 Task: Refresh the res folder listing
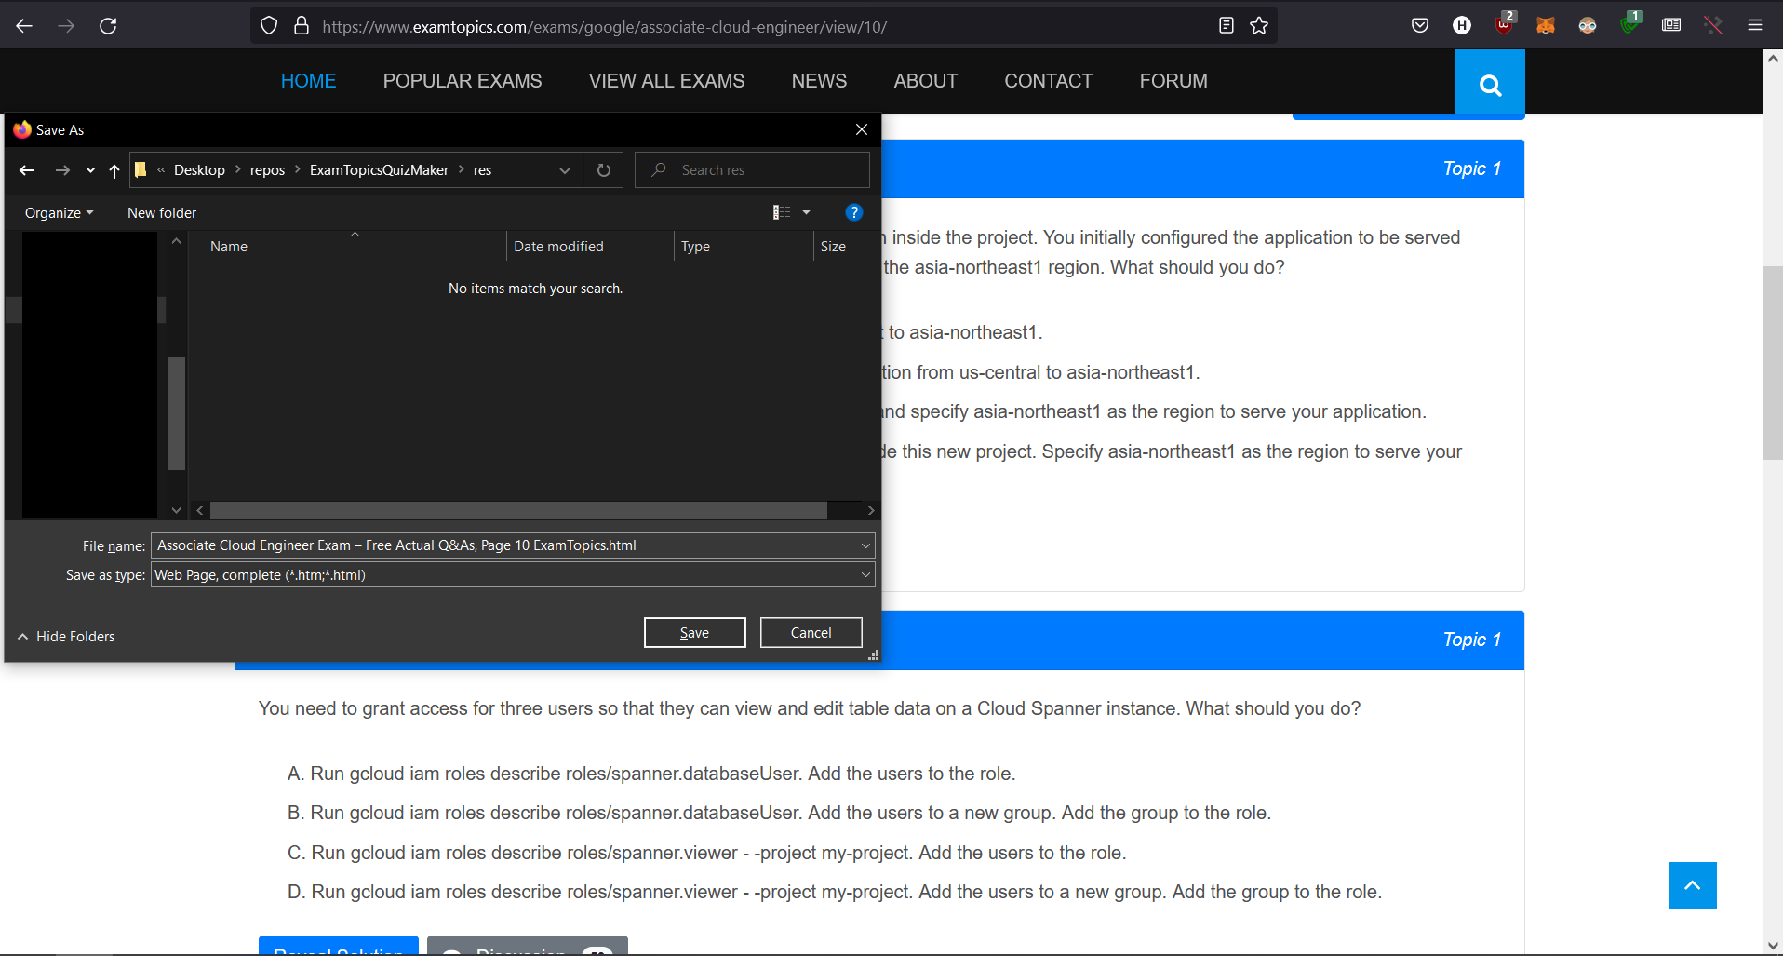(x=604, y=170)
